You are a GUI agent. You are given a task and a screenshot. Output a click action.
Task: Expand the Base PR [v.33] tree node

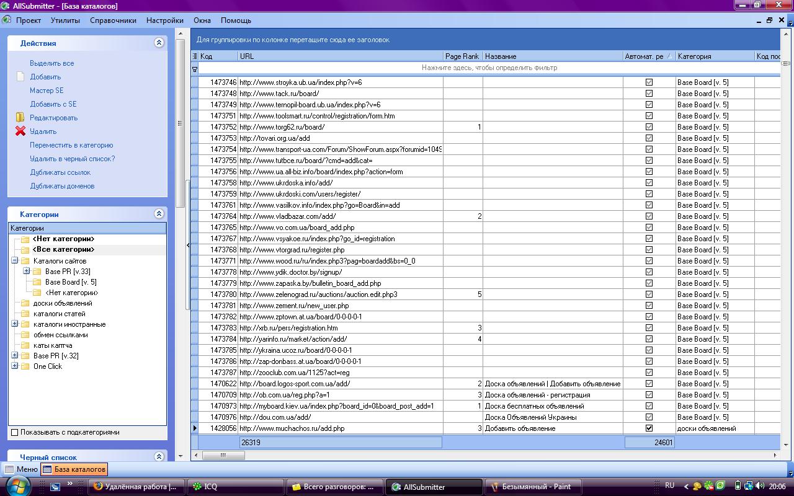coord(26,272)
